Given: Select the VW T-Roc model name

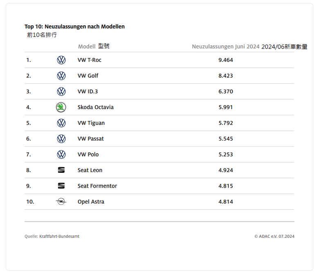Looking at the screenshot, I should click(89, 60).
